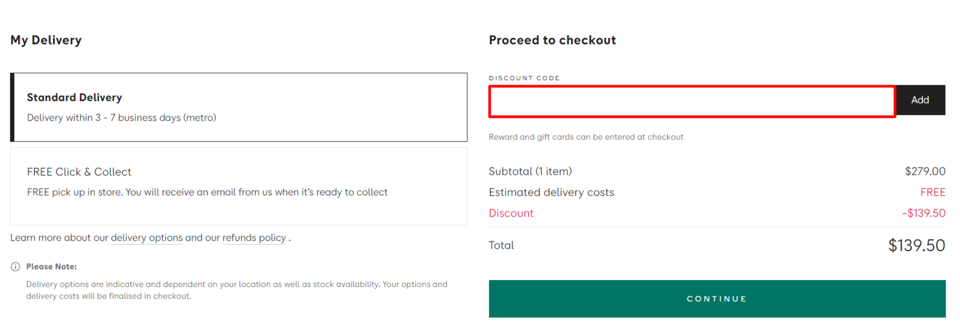Click the Click & Collect pickup description

click(x=207, y=192)
